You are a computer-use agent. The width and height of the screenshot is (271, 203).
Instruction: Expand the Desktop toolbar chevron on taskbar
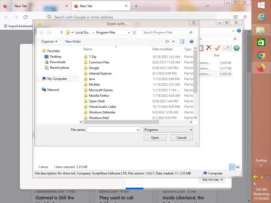click(261, 165)
